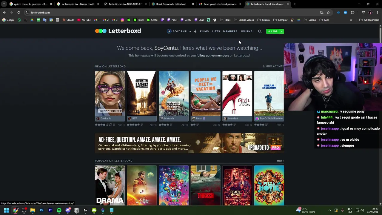
Task: Open the Ideas bookmarks folder
Action: click(x=225, y=20)
